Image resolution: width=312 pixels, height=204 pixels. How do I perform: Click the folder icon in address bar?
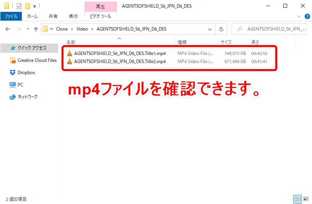point(45,29)
